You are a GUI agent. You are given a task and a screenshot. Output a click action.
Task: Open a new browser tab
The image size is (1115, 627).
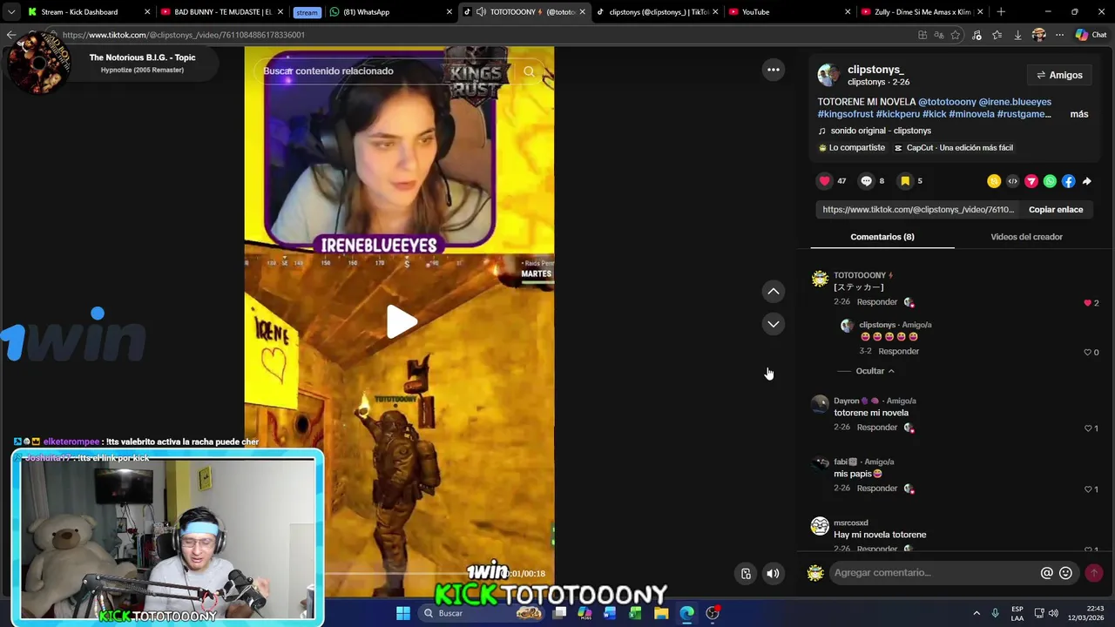point(1001,12)
